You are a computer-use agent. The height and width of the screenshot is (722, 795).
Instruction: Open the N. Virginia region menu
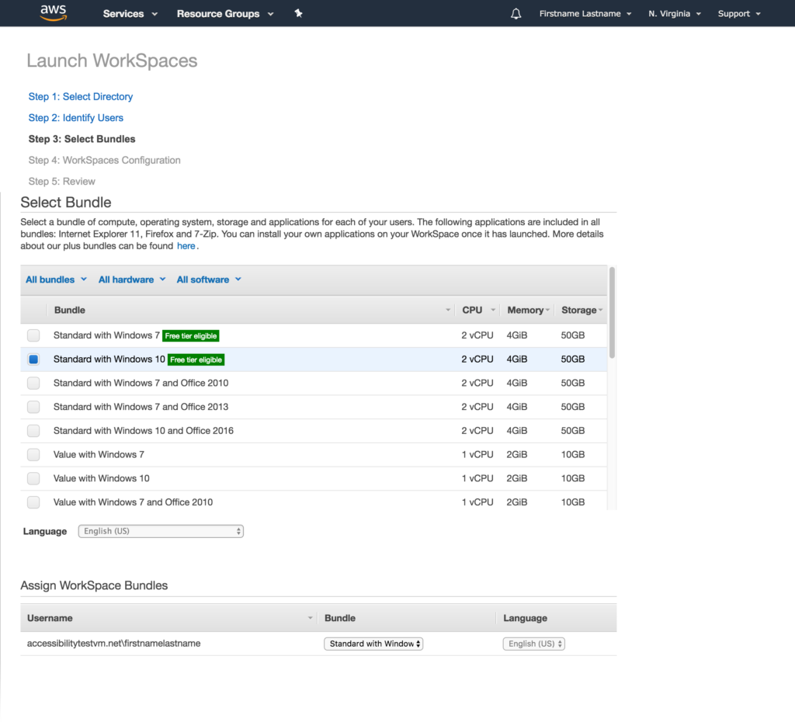point(675,14)
